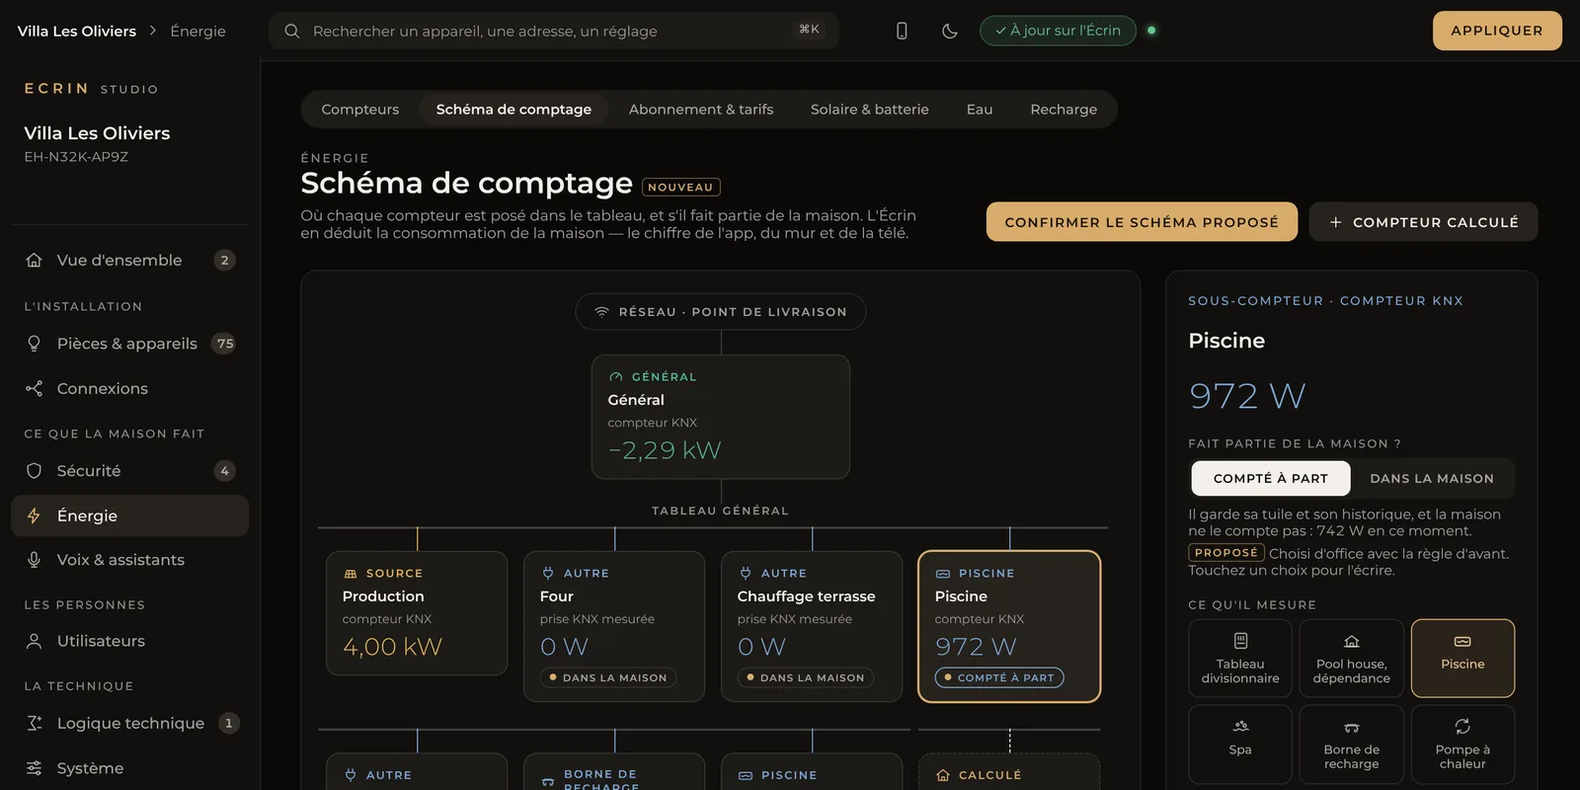Add a Compteur calculé

(x=1423, y=222)
